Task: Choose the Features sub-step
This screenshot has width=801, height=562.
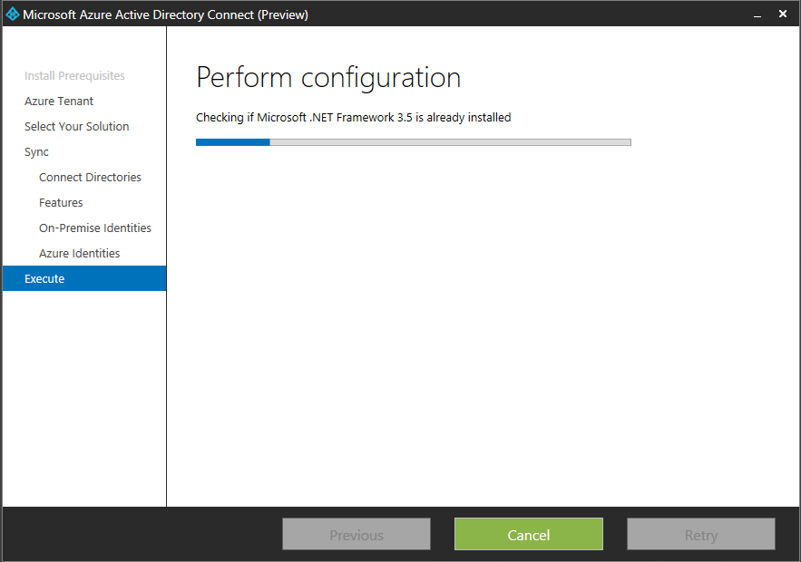Action: [x=61, y=203]
